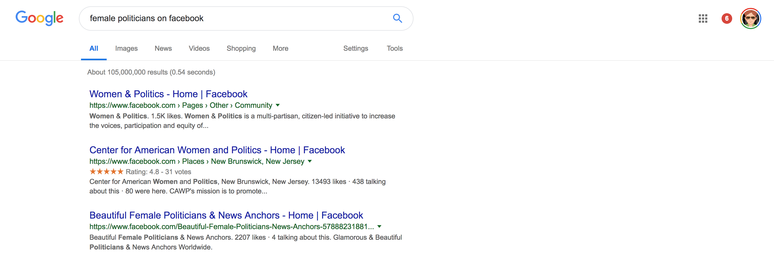
Task: Expand Beautiful Female Politicians URL dropdown arrow
Action: click(379, 226)
